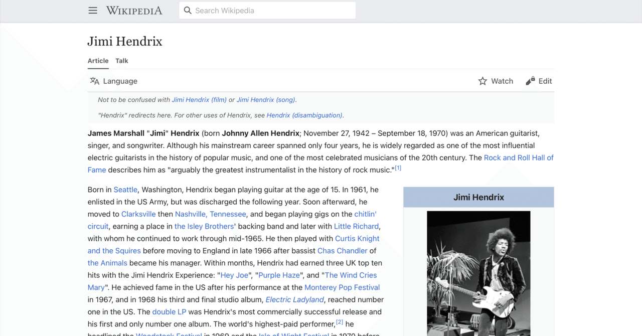
Task: Click the bold name "James Marshall"
Action: pyautogui.click(x=116, y=133)
